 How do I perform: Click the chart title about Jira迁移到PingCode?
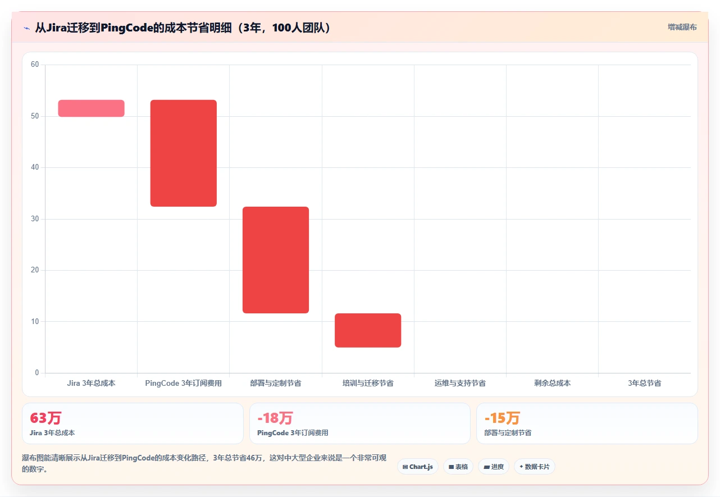tap(183, 28)
